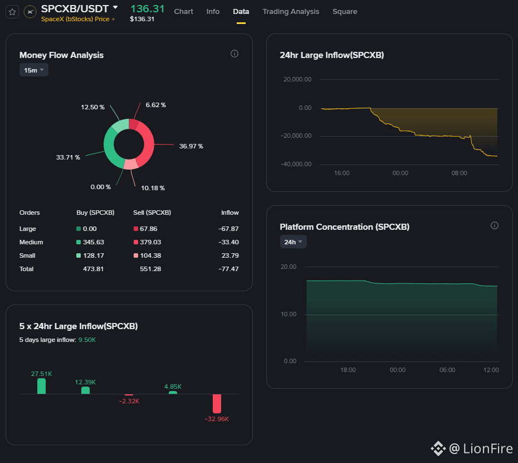518x463 pixels.
Task: Open SpaceX (bStocks) Price link
Action: [75, 19]
